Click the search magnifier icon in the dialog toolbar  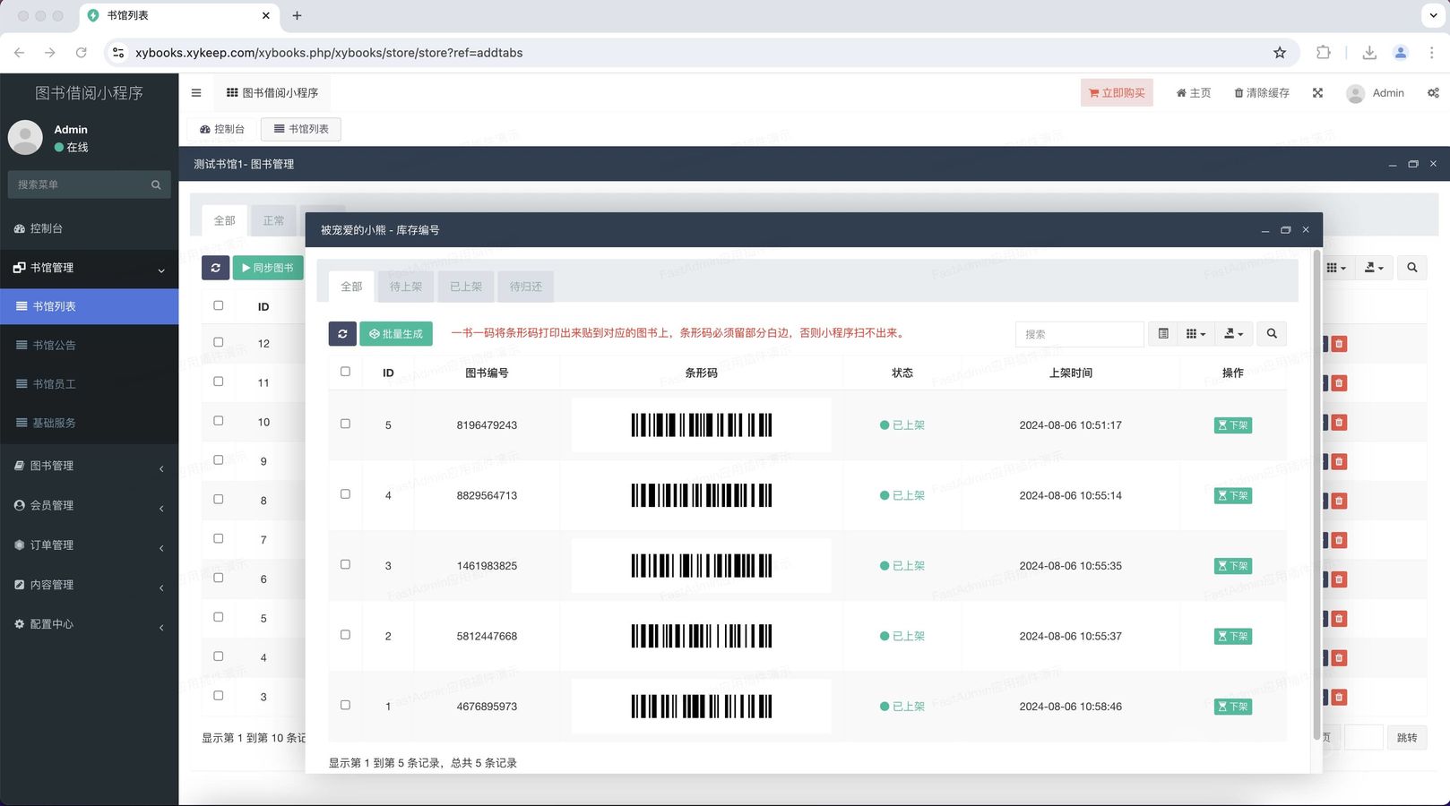point(1272,334)
